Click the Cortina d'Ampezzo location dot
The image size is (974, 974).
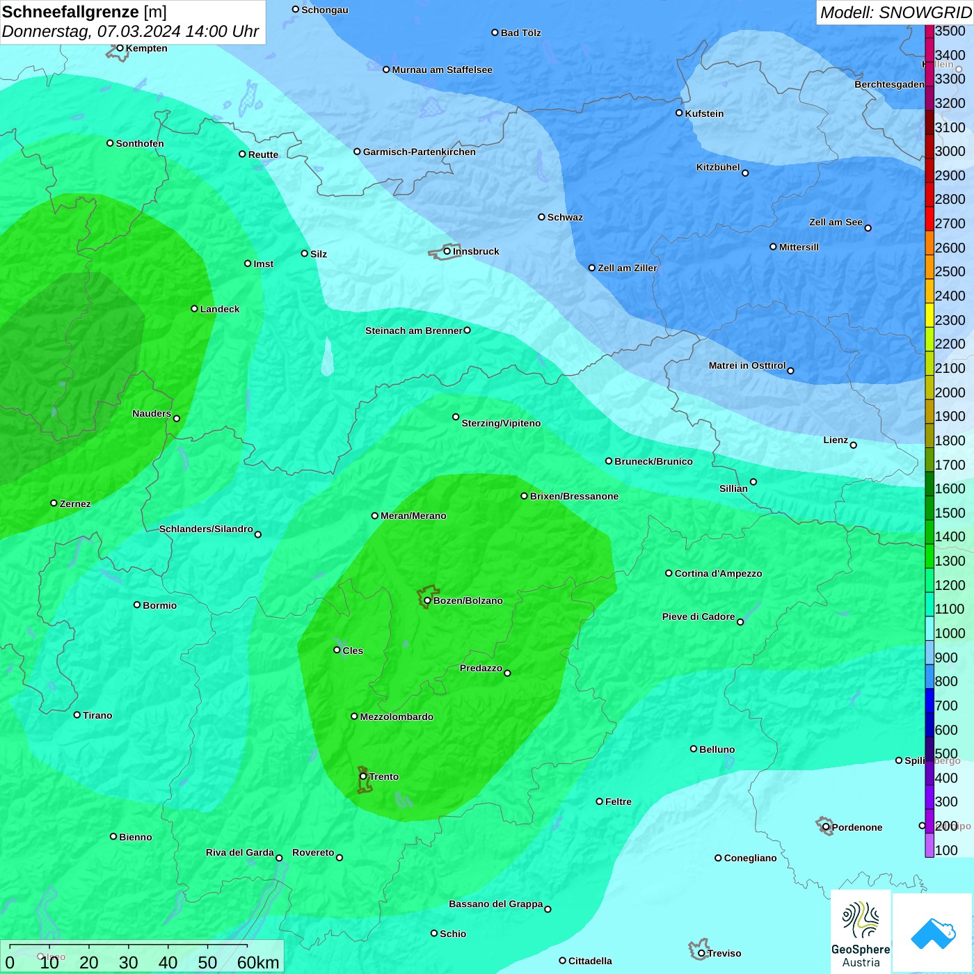point(669,573)
